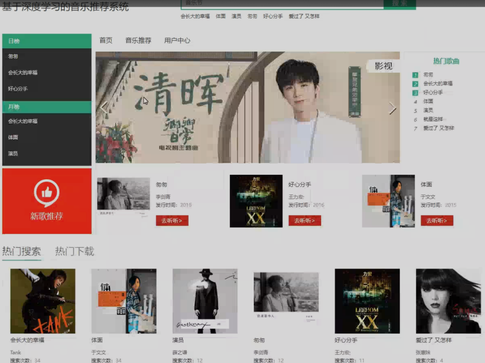Select rank 3 好心分手 in 热门歌曲
This screenshot has width=485, height=363.
pyautogui.click(x=433, y=92)
